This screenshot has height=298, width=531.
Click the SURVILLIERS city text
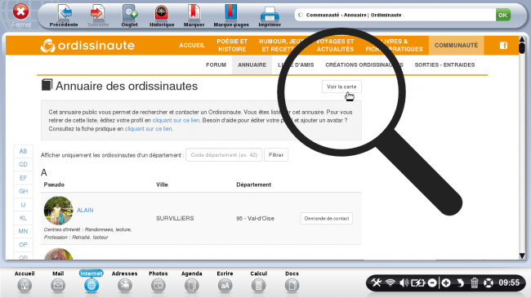click(175, 219)
